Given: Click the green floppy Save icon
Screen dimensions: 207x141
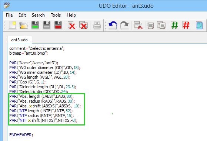Looking at the screenshot, I should 35,25.
